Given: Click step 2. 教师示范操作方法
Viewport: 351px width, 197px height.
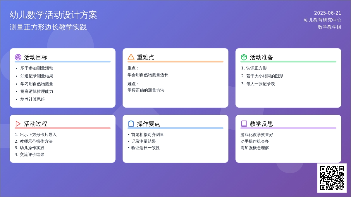Looking at the screenshot, I should 34,141.
